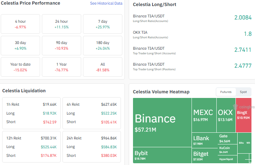Click the KuCoin heatmap tile

click(x=228, y=149)
